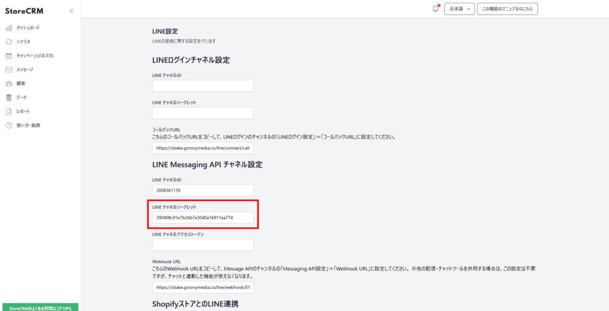
Task: Click the Campaign calendar icon
Action: tap(9, 56)
